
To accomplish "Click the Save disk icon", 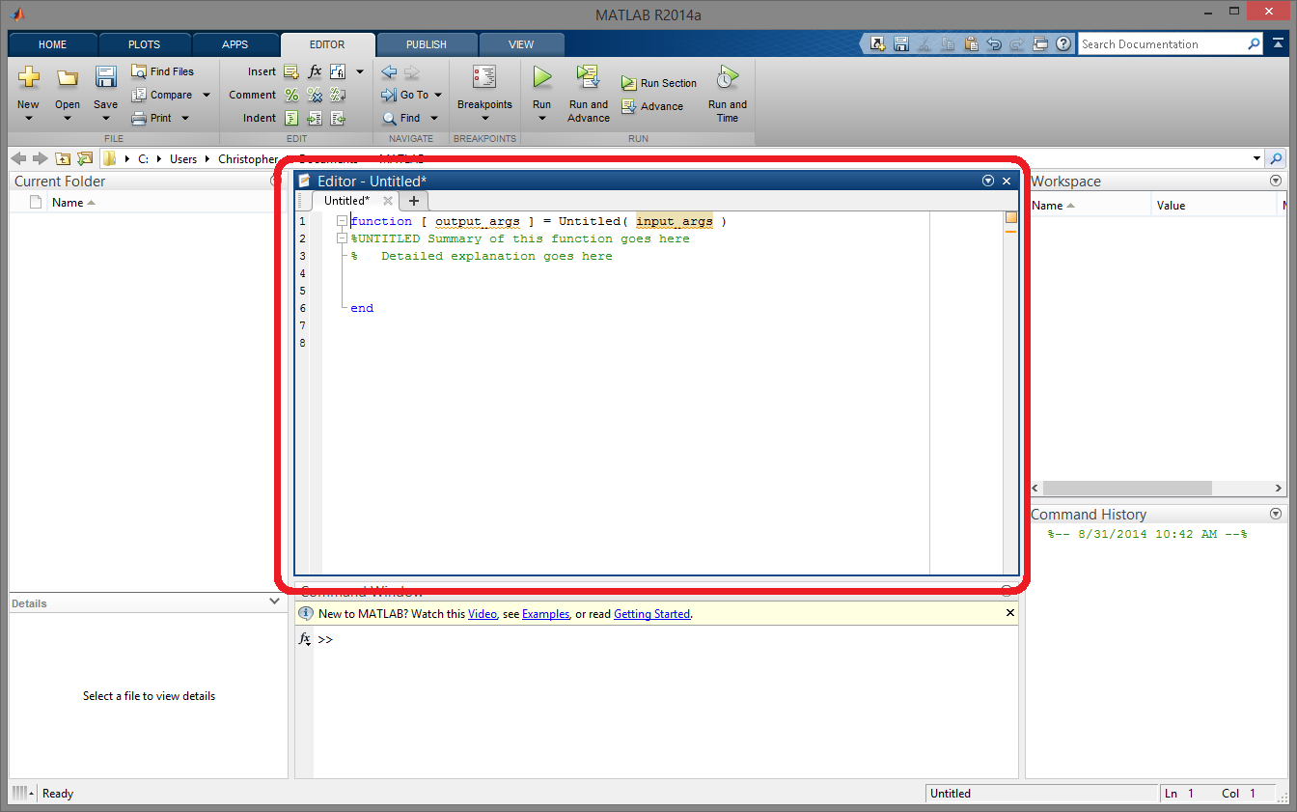I will (105, 77).
